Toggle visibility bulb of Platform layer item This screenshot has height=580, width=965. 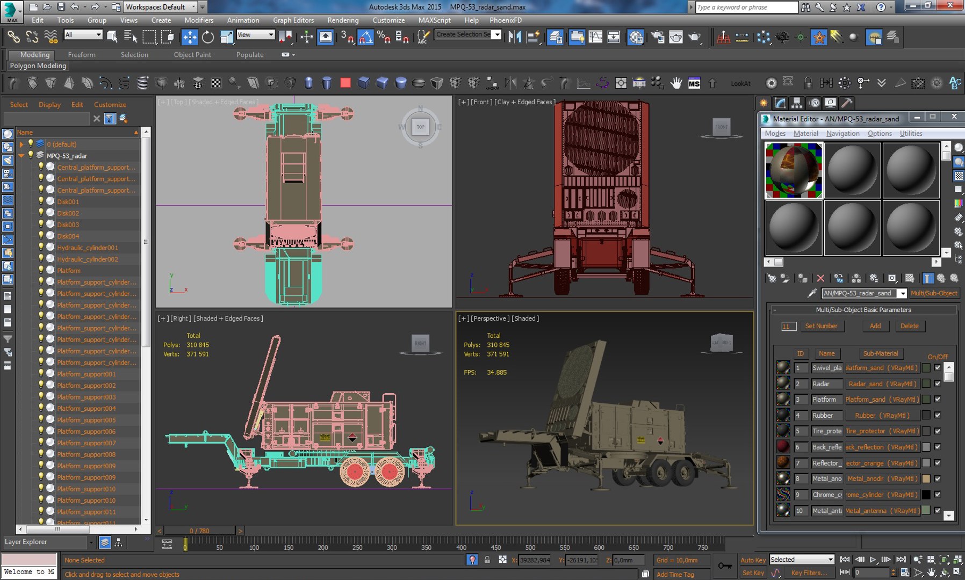pyautogui.click(x=41, y=270)
